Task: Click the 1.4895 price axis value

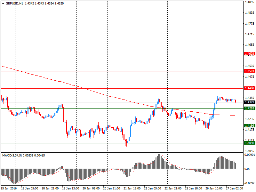Action: tap(250, 2)
